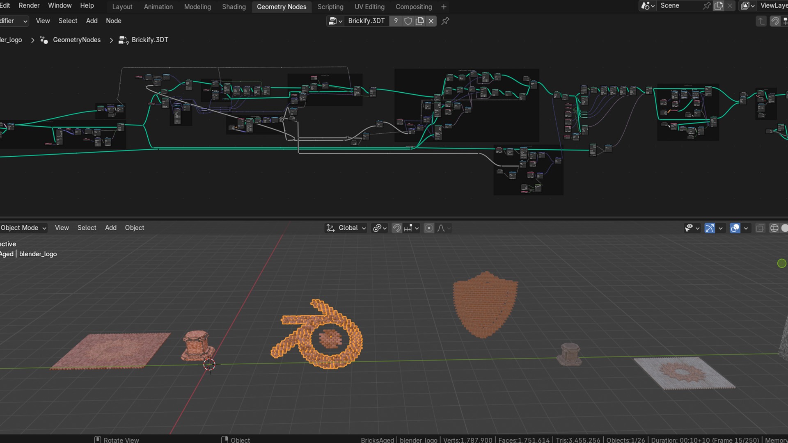
Task: Click the green navigation gizmo Y axis dot
Action: coord(782,263)
